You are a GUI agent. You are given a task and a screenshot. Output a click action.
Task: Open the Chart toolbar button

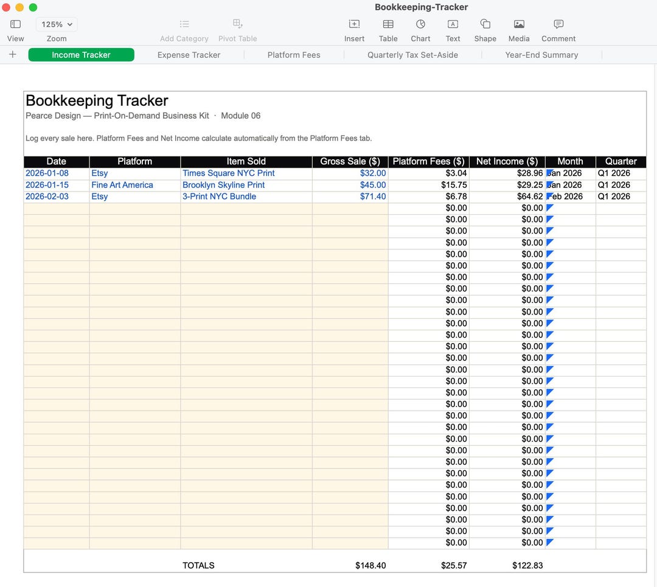tap(420, 24)
